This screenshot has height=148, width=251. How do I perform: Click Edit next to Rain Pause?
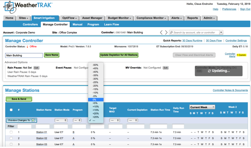click(36, 68)
